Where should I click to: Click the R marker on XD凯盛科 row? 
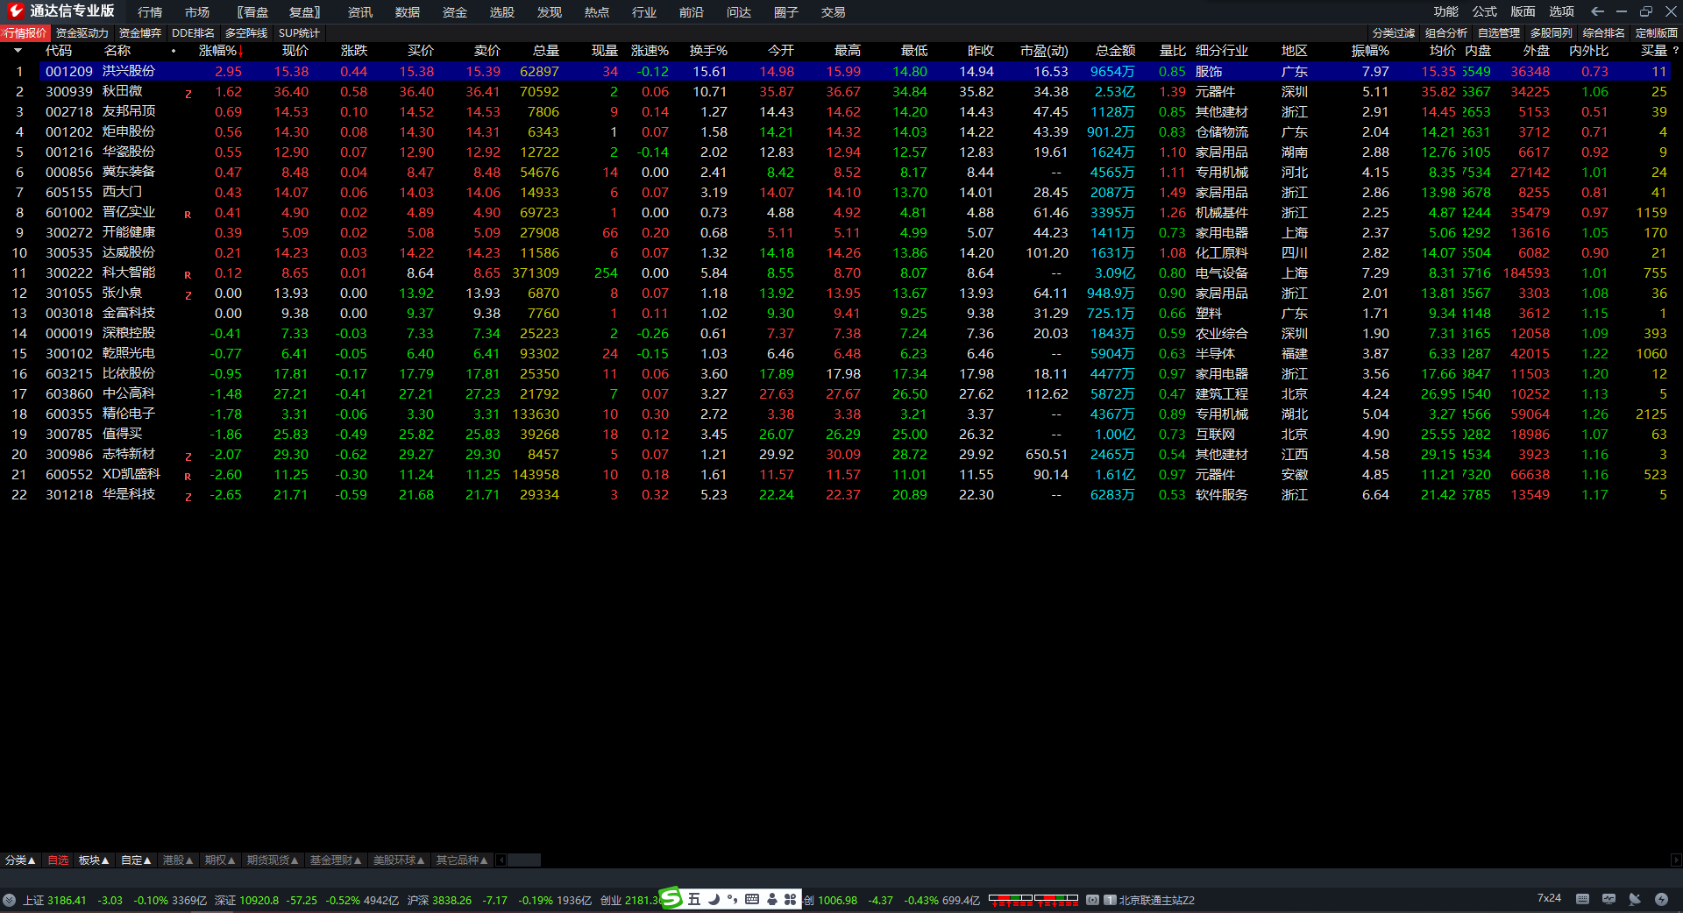tap(188, 477)
